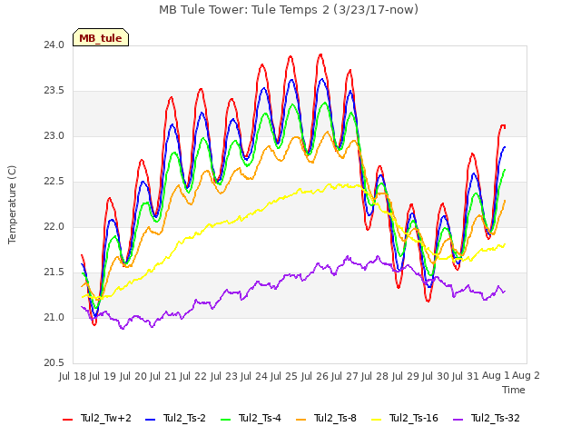Screen dimensions: 581x436
Task: Click the green Tul2_Ts-4 legend swatch
Action: 225,419
